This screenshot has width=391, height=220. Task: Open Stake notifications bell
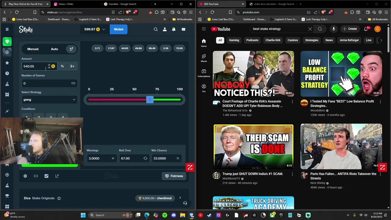174,29
